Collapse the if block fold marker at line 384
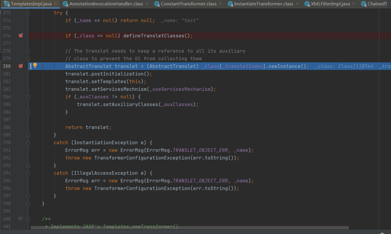Image resolution: width=391 pixels, height=234 pixels. [28, 97]
